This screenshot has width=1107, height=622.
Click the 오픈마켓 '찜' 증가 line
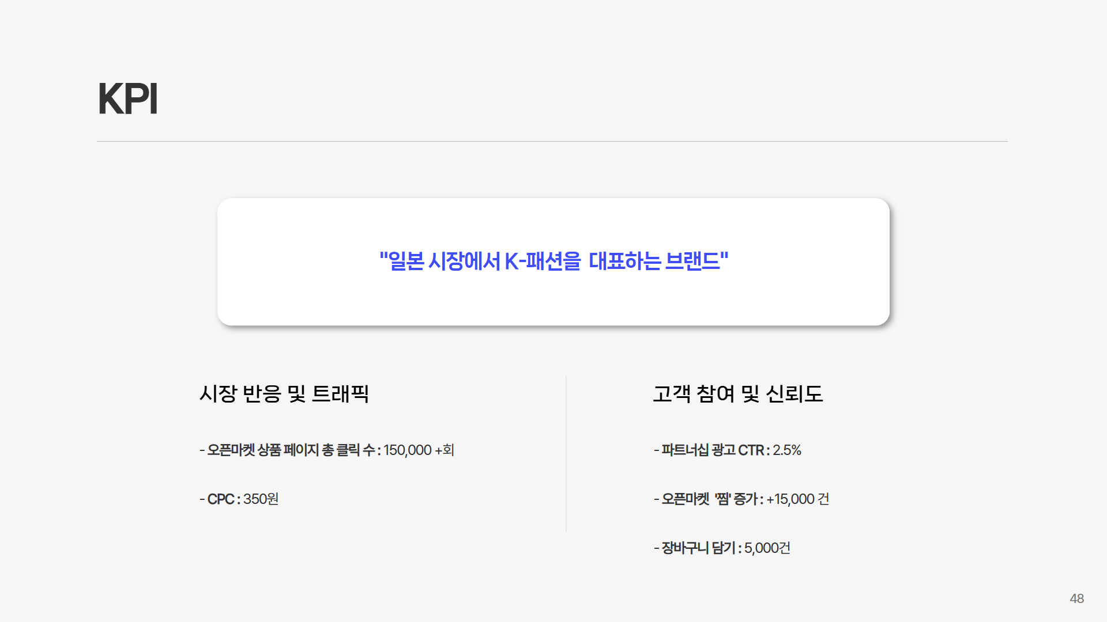point(742,499)
